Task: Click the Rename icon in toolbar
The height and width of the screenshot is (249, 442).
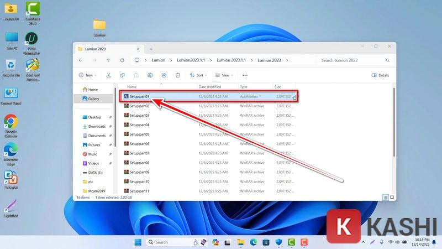Action: (x=150, y=75)
